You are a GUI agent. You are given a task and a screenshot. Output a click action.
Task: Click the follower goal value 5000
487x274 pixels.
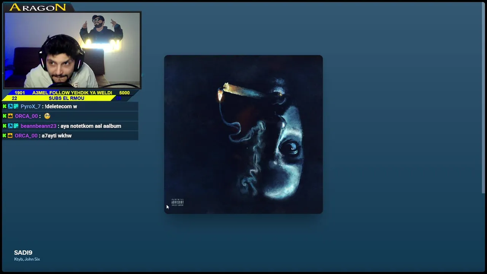point(124,93)
